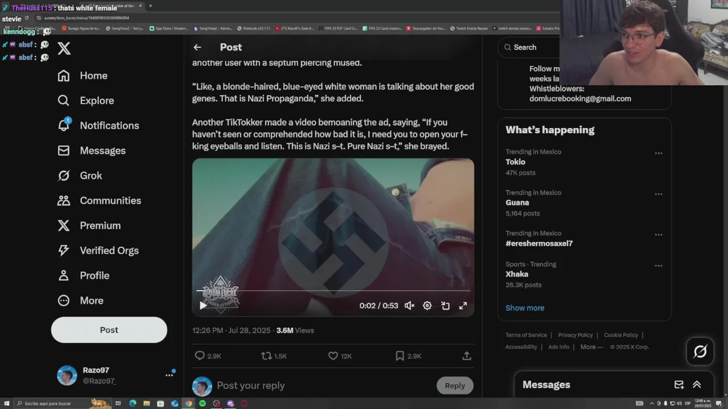Open the Verified Orgs page

click(98, 251)
